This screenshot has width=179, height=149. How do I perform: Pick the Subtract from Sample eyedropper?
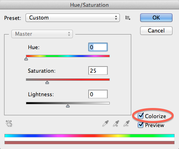click(126, 123)
